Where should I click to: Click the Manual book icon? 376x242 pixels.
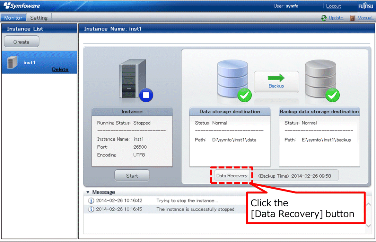click(352, 18)
